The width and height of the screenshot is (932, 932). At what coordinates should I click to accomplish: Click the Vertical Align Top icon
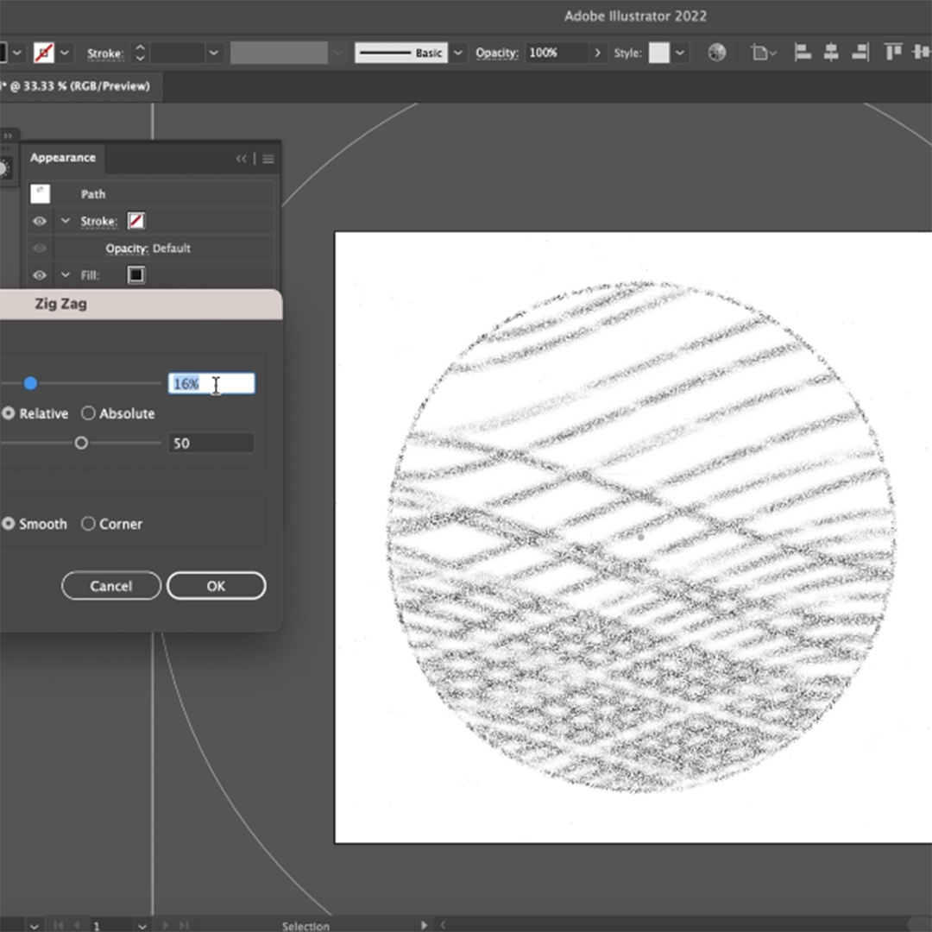click(893, 52)
